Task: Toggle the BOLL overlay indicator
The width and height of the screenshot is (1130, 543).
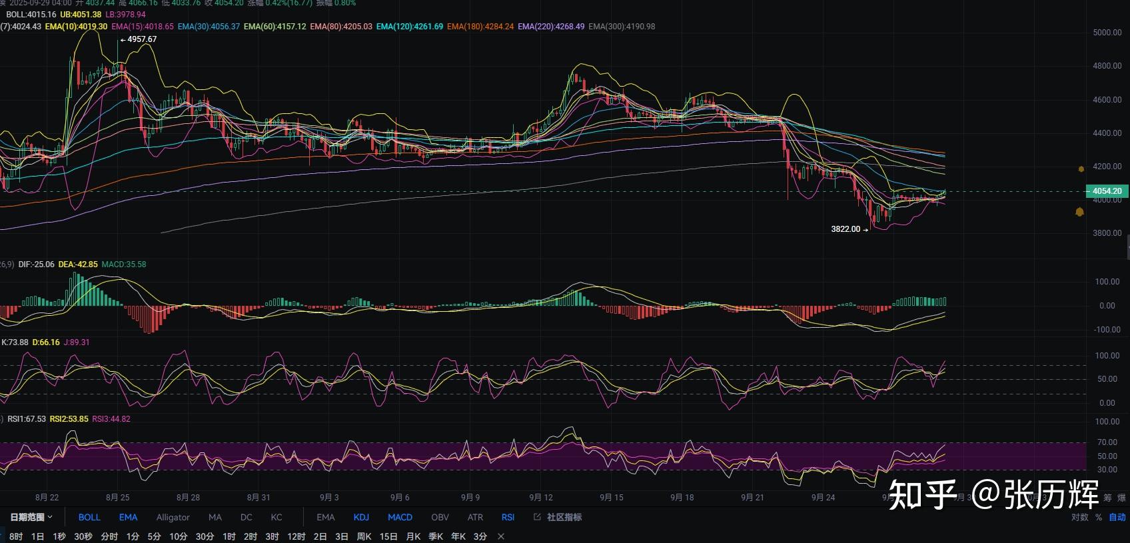Action: (x=89, y=517)
